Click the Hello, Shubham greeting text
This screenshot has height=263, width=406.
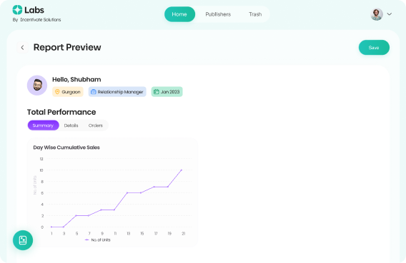(76, 80)
